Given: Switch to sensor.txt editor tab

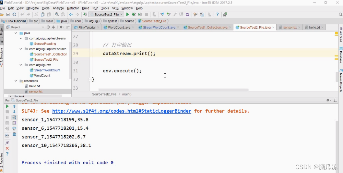Looking at the screenshot, I should [x=290, y=27].
